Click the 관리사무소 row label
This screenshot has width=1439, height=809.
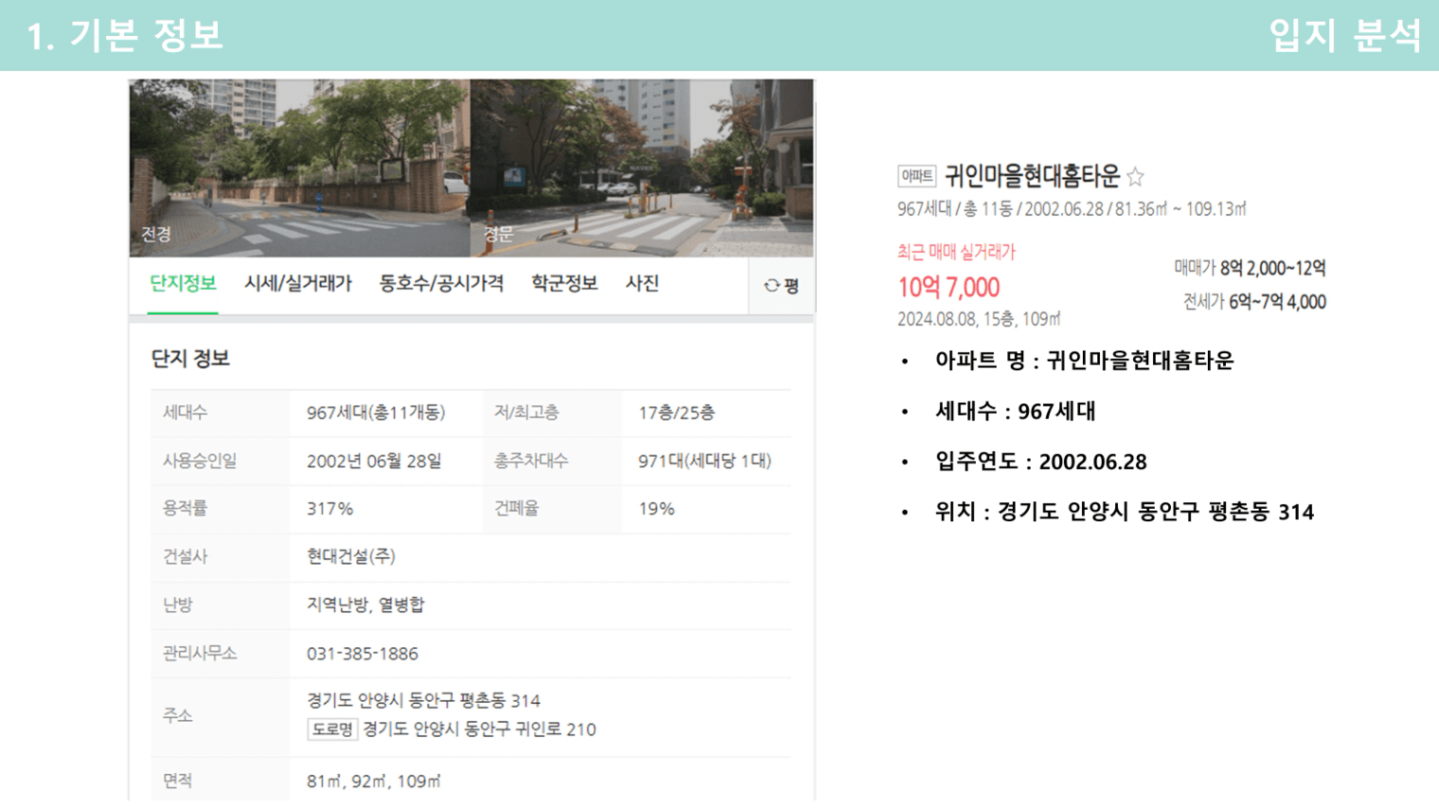point(200,654)
